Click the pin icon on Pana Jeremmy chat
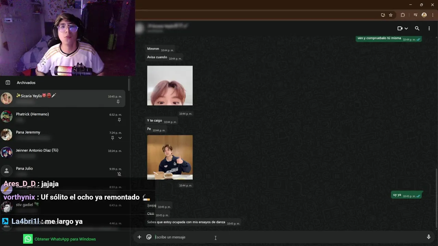438x246 pixels. pos(112,138)
